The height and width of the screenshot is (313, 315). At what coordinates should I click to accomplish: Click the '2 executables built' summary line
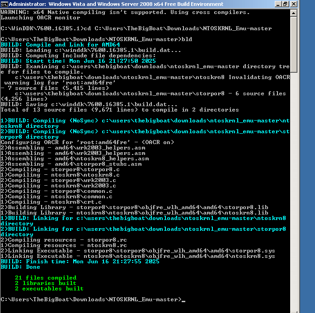coord(49,289)
